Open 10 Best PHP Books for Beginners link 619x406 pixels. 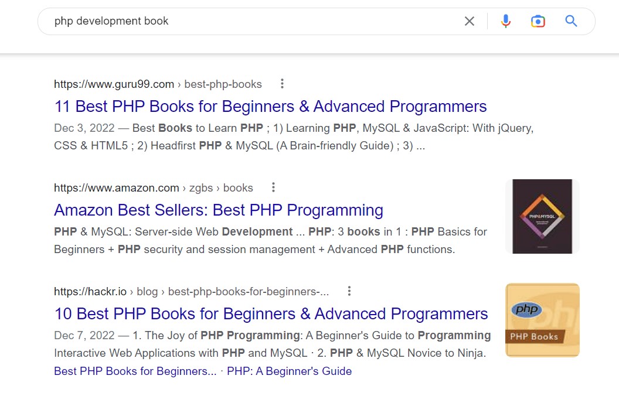point(271,314)
